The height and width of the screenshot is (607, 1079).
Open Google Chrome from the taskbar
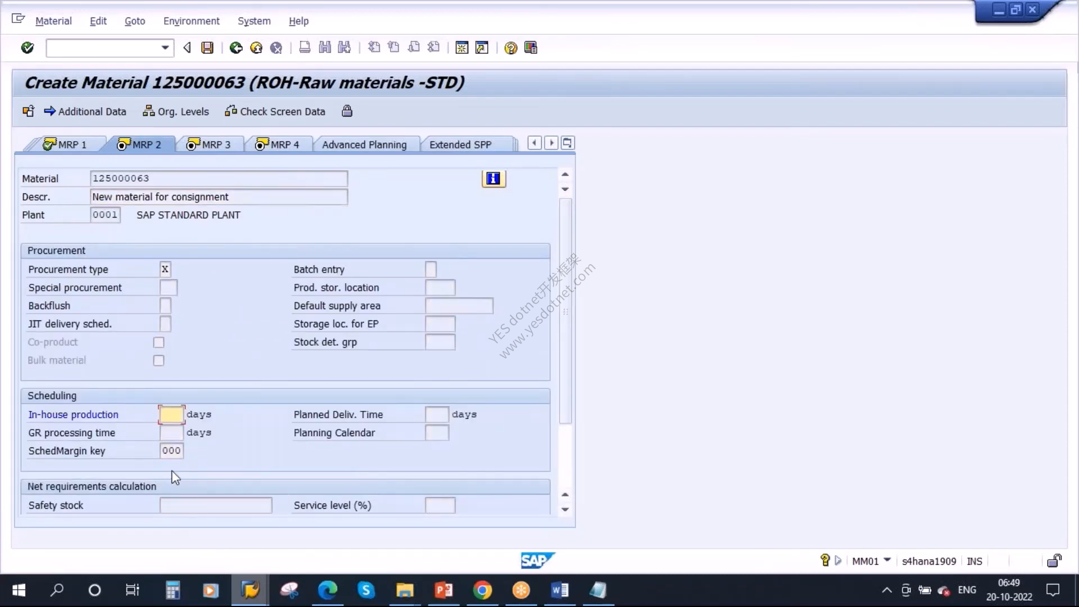[482, 590]
